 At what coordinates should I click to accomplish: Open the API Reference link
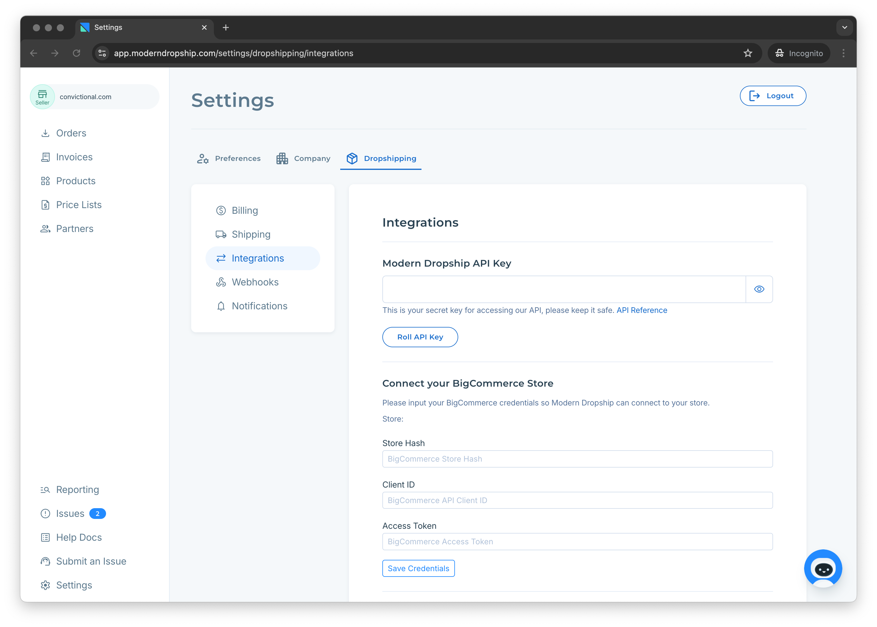(641, 311)
